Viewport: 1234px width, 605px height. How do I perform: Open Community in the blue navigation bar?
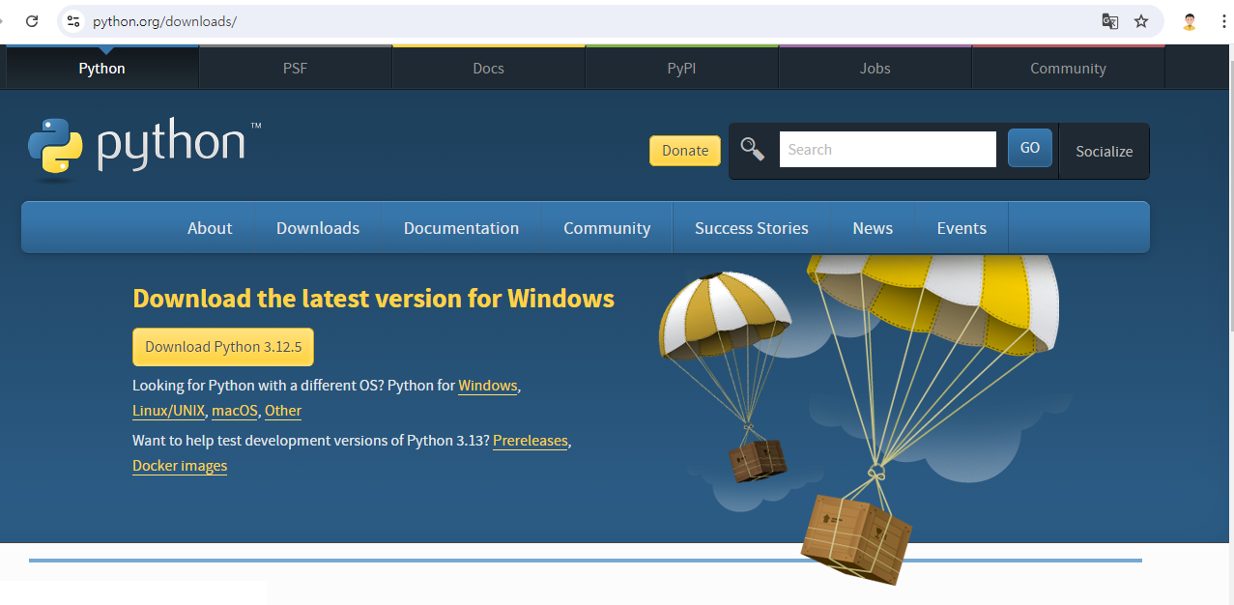607,228
